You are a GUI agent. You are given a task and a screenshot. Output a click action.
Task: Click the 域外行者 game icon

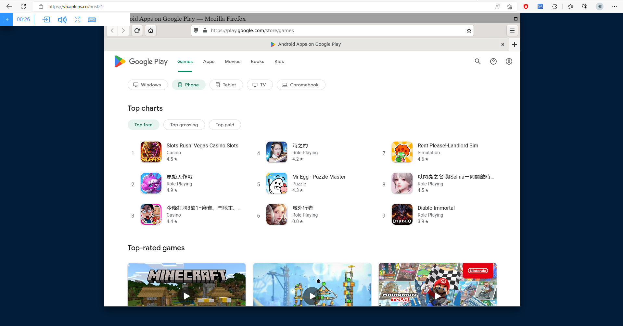click(x=276, y=214)
